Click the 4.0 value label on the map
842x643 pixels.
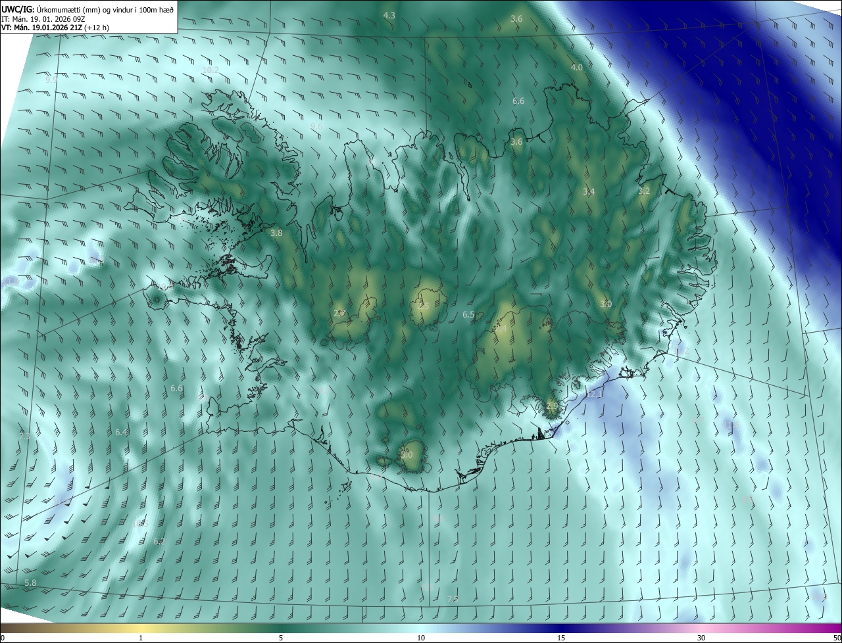tap(577, 68)
